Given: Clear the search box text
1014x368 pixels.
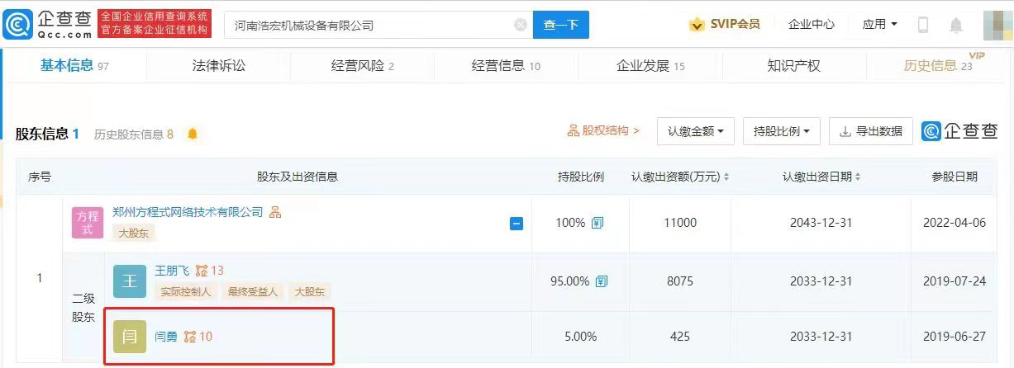Looking at the screenshot, I should tap(521, 25).
